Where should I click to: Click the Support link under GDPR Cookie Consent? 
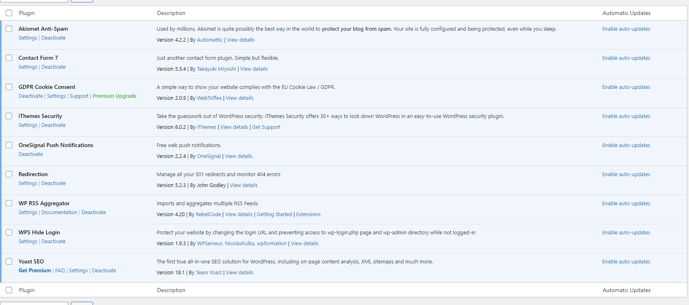click(x=79, y=96)
